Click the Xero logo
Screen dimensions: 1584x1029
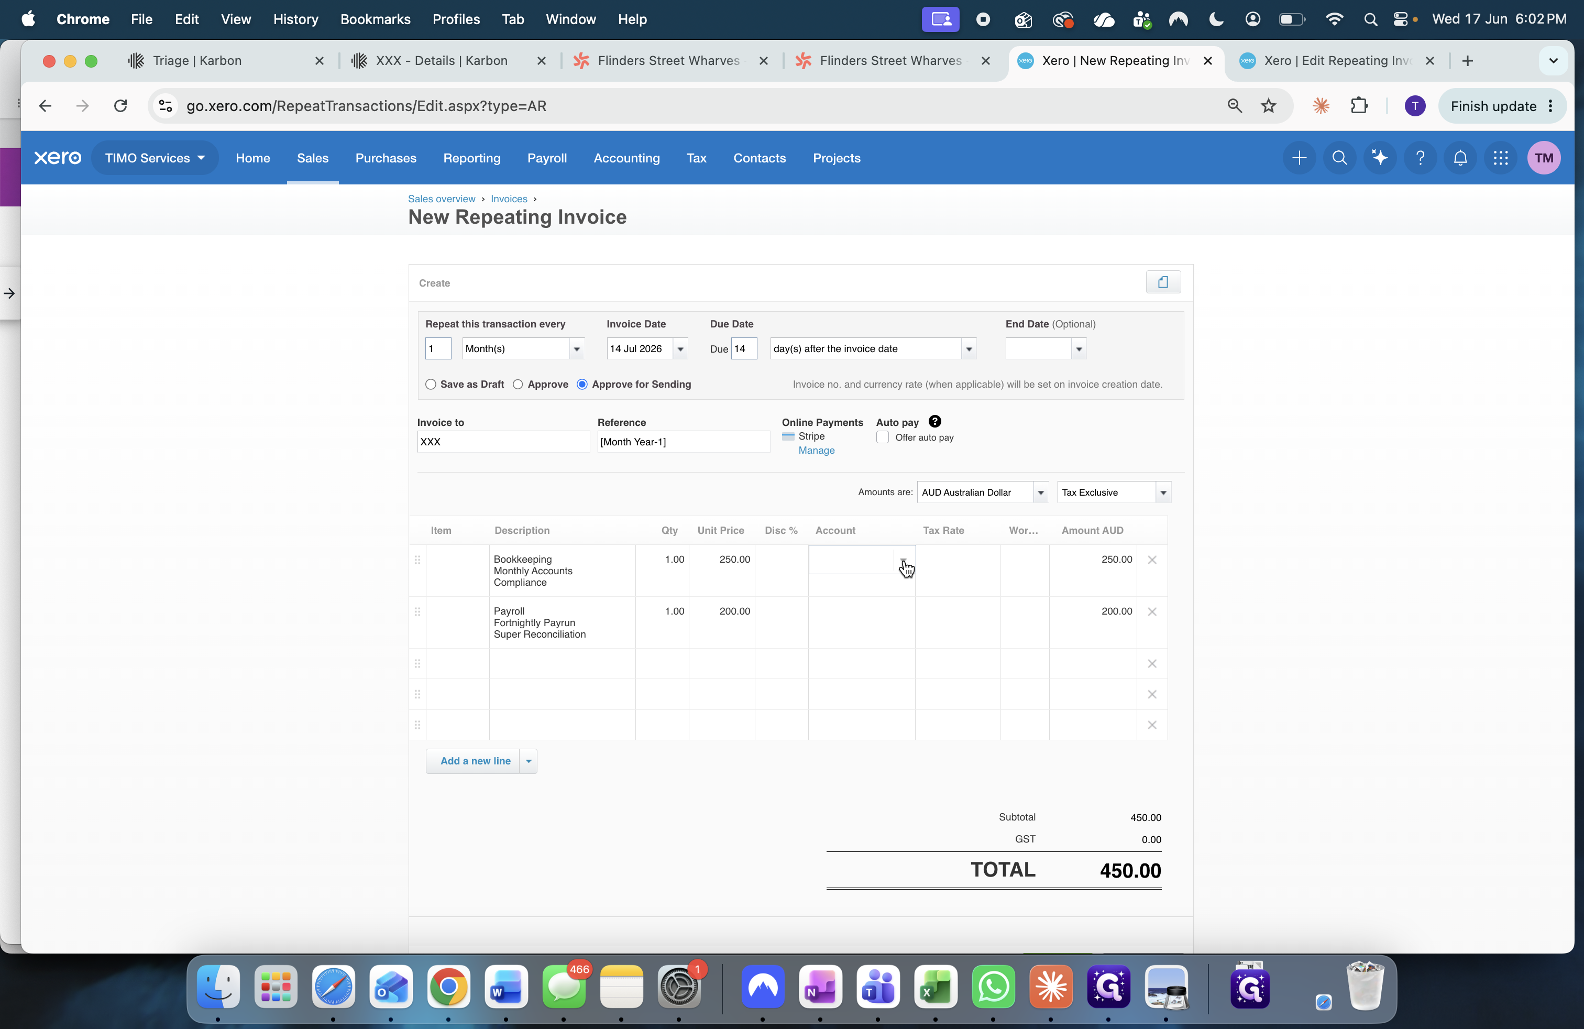58,158
